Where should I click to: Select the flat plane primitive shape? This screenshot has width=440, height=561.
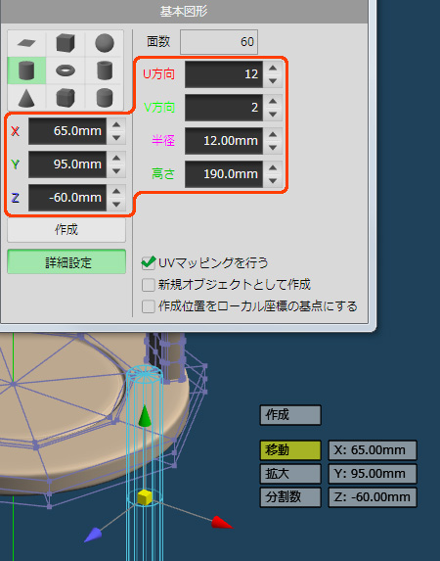pyautogui.click(x=26, y=43)
